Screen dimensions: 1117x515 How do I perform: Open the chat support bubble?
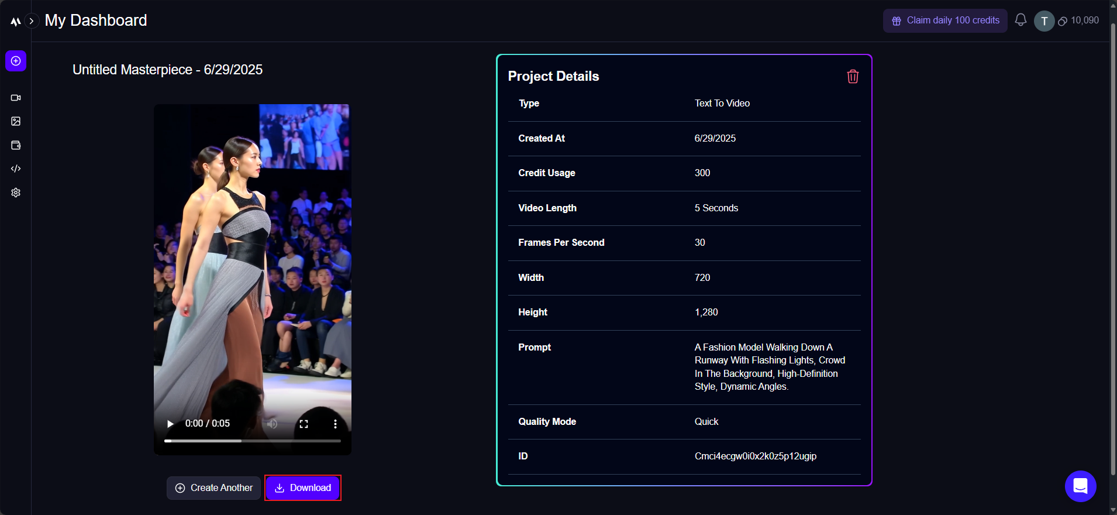[1080, 486]
